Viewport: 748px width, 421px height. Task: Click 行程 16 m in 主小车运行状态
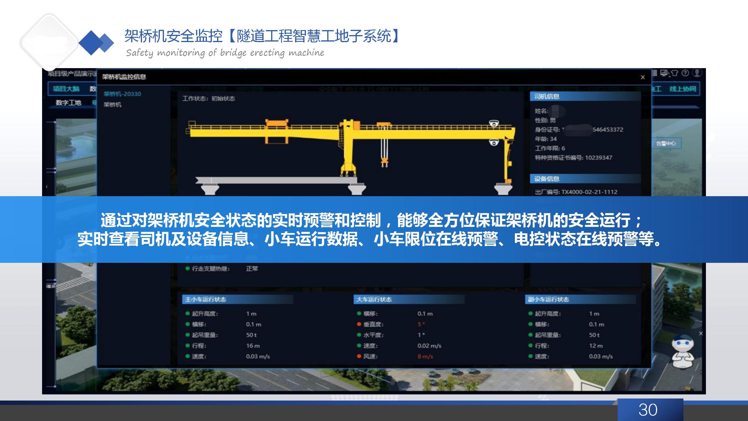[x=223, y=346]
